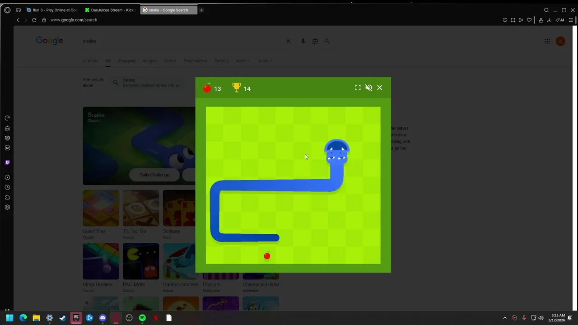Start a Google voice search
578x325 pixels.
(x=303, y=41)
